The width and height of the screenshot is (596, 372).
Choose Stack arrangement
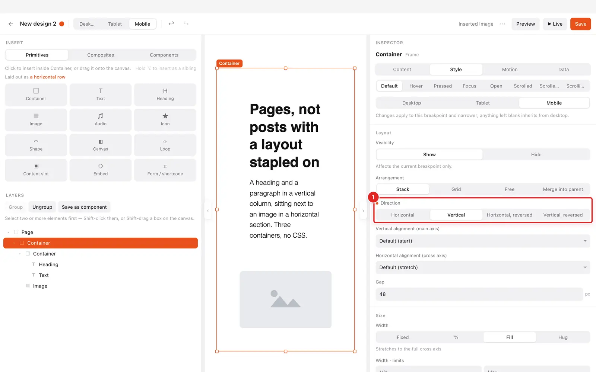(x=403, y=189)
